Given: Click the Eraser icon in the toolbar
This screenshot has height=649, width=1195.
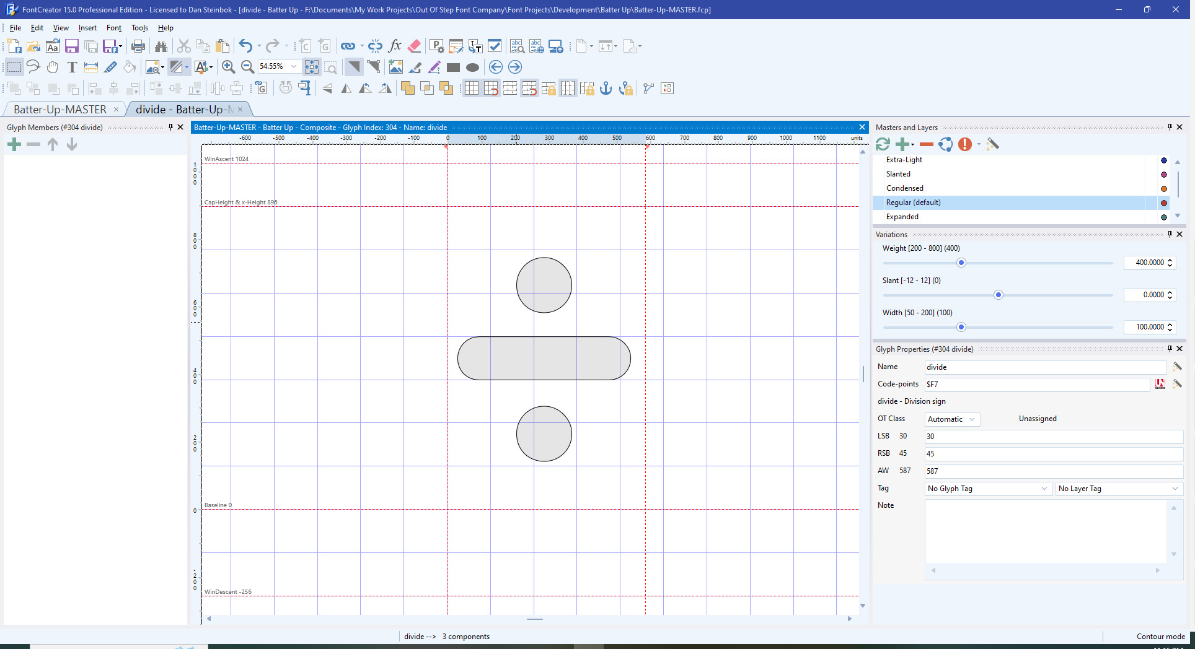Looking at the screenshot, I should 415,46.
